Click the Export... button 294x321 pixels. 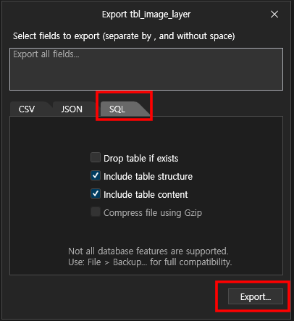tap(256, 296)
